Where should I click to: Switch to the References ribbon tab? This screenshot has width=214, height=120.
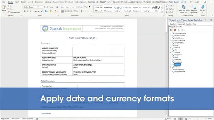39,2
